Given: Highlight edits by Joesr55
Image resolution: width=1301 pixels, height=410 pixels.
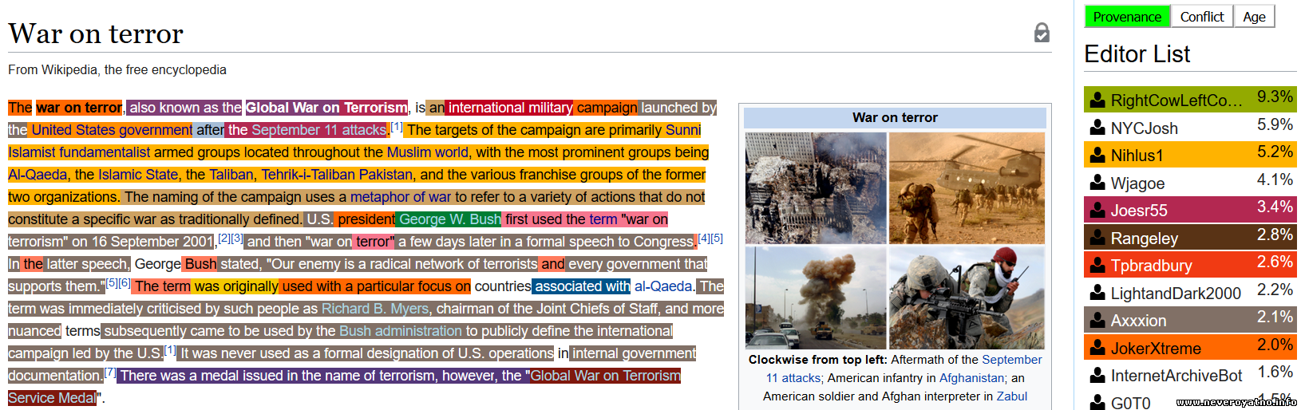Looking at the screenshot, I should click(x=1190, y=210).
